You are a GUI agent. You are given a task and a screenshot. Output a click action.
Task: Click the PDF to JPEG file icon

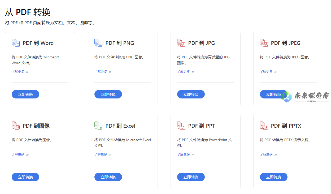(x=264, y=43)
